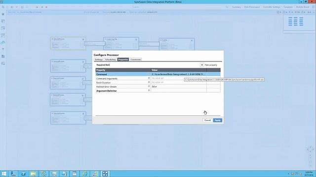Click the template icon in the left sidebar
Screen dimensions: 316x177
pos(3,57)
